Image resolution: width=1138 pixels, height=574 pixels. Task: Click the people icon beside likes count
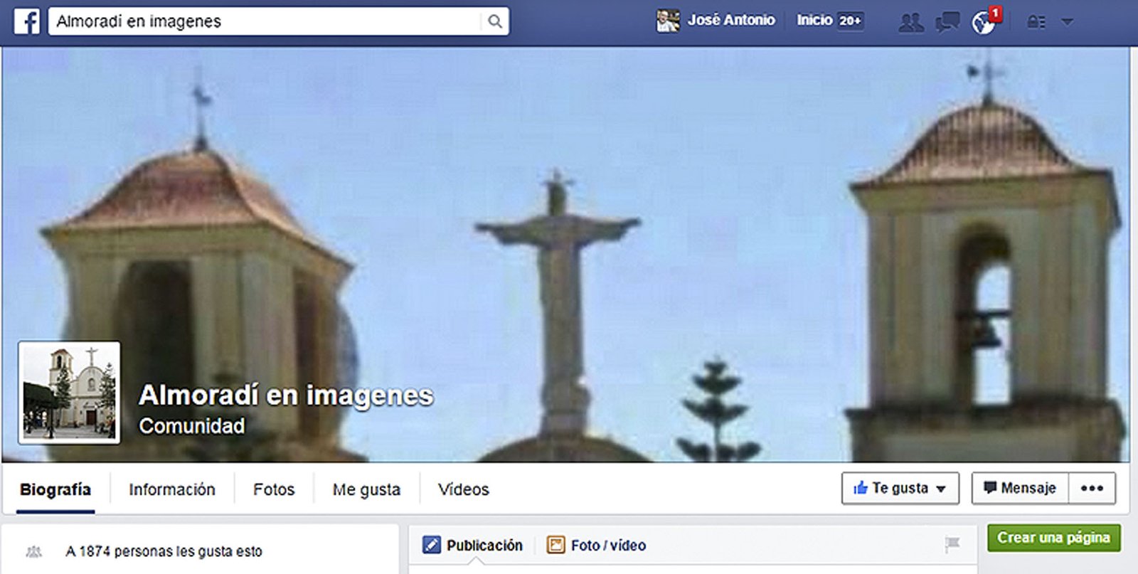point(33,551)
